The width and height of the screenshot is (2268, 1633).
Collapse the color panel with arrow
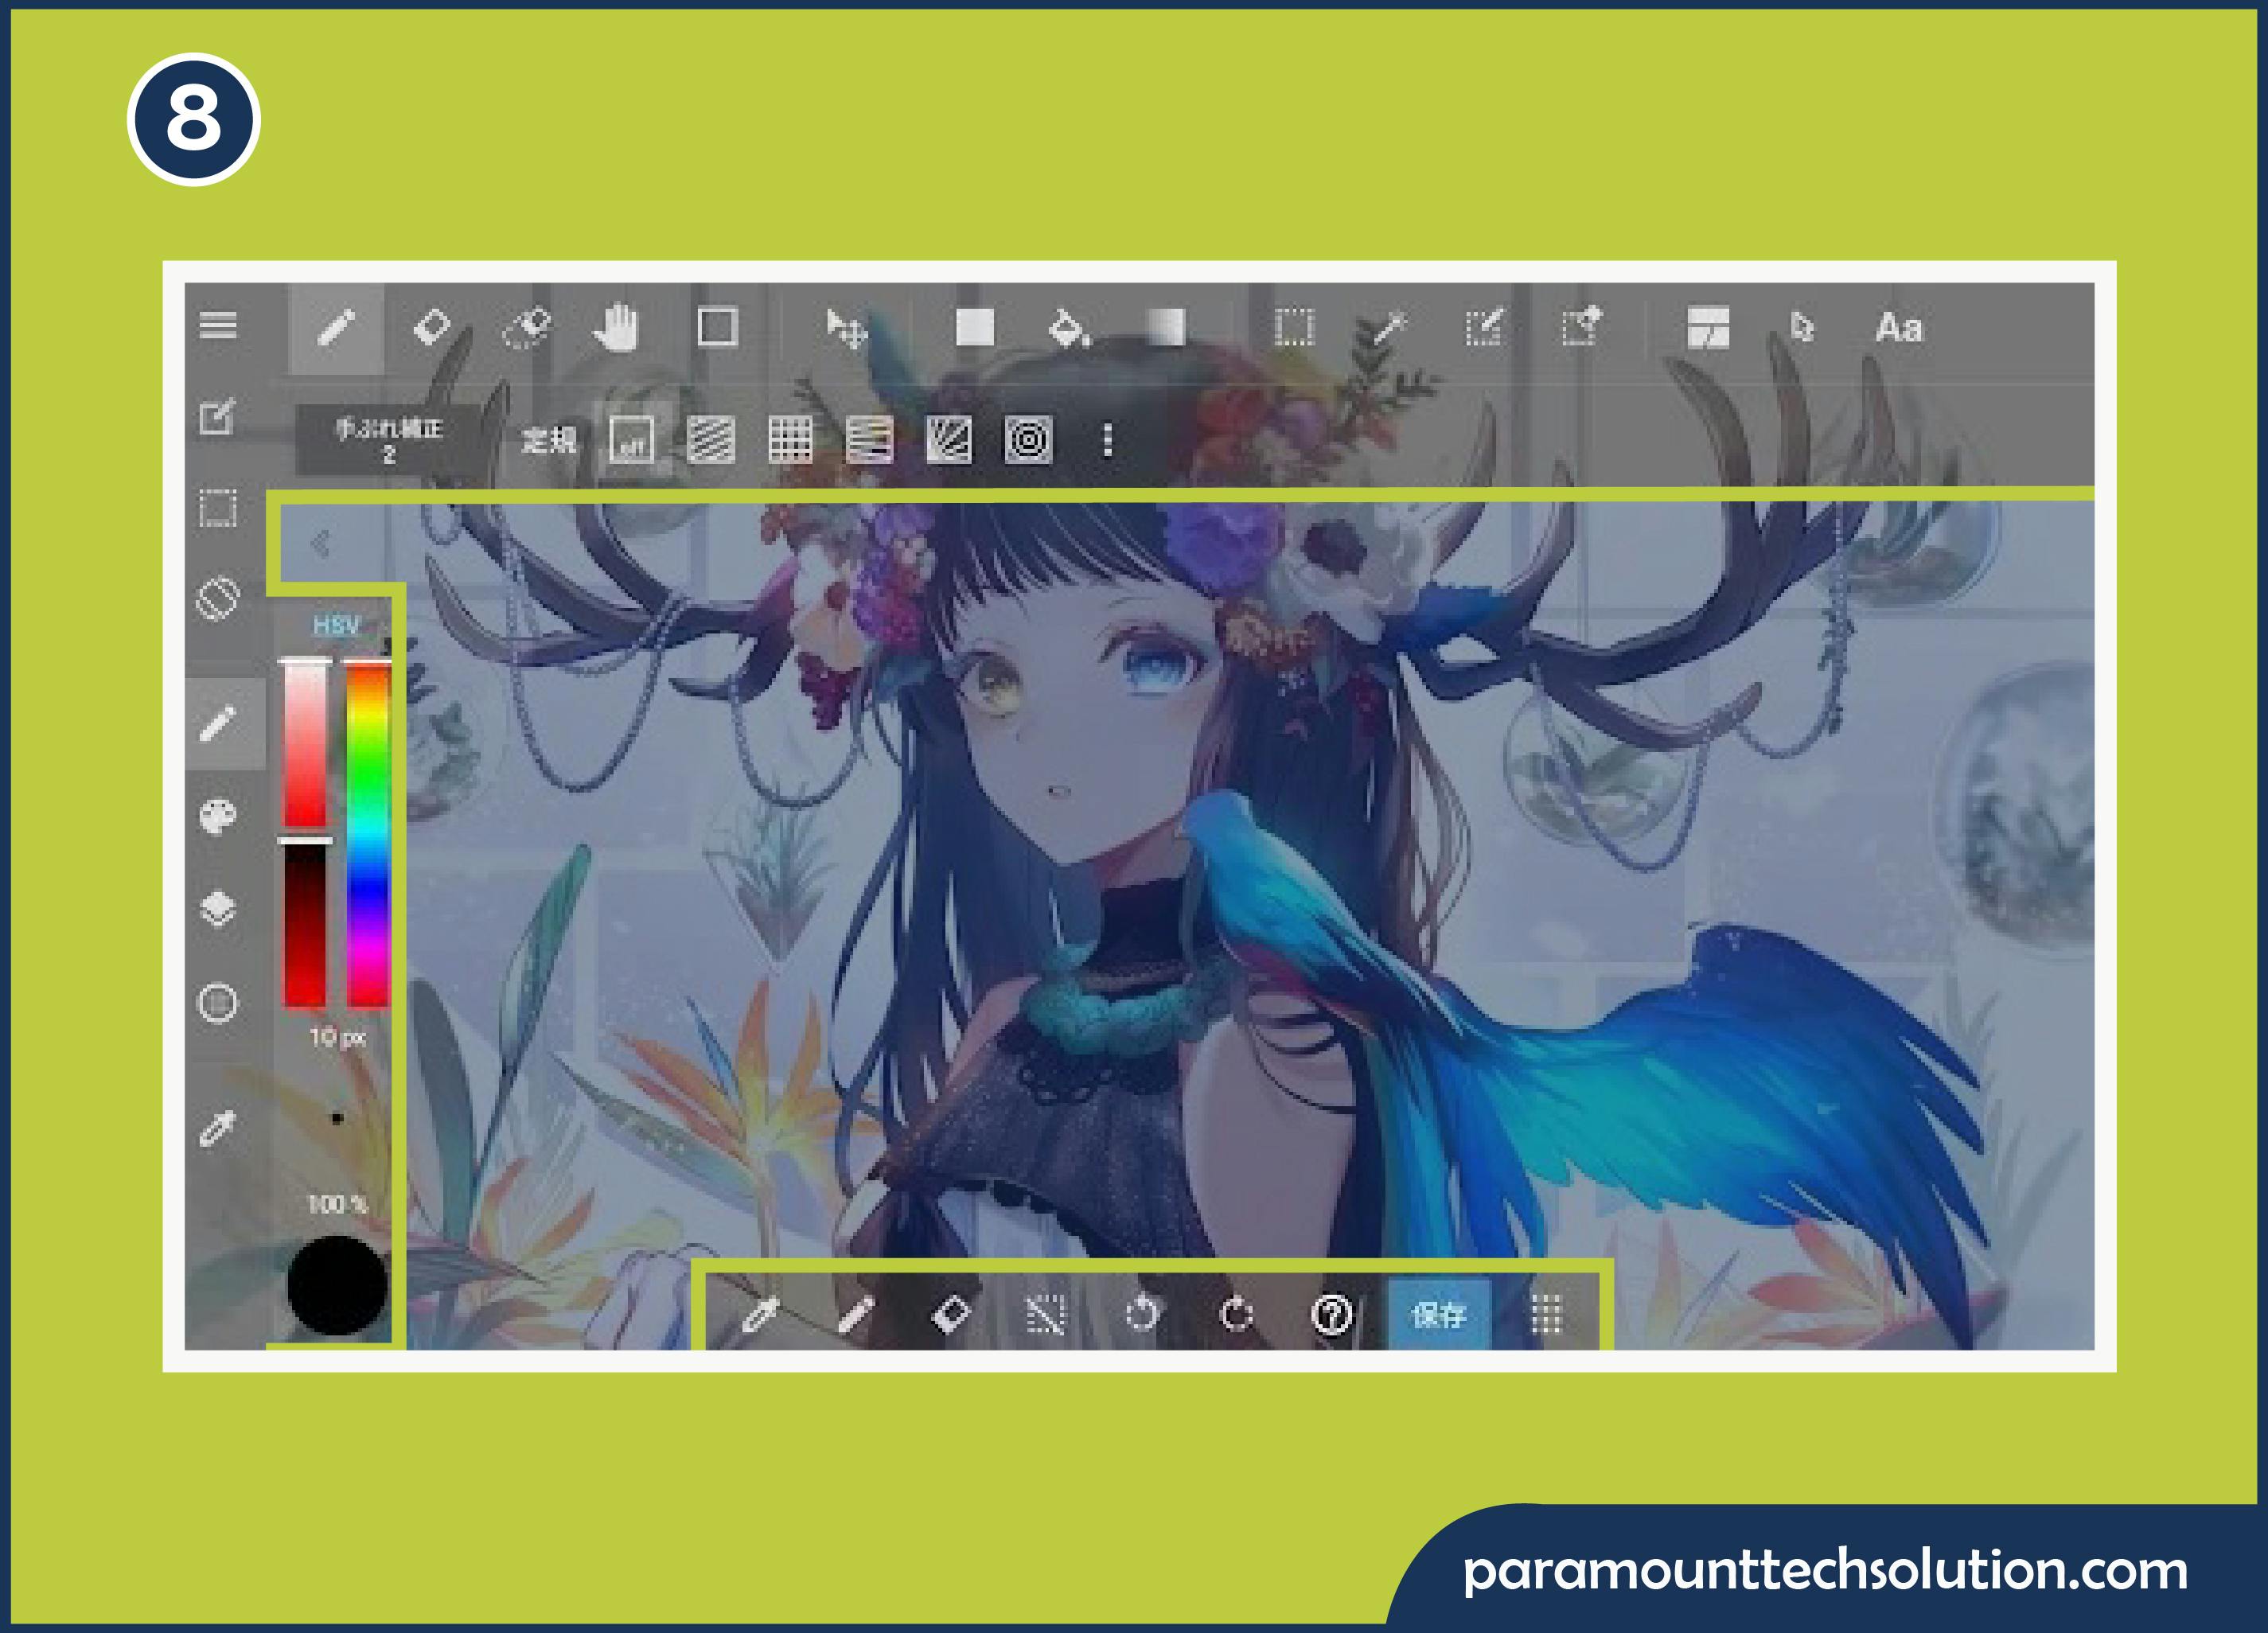[321, 543]
